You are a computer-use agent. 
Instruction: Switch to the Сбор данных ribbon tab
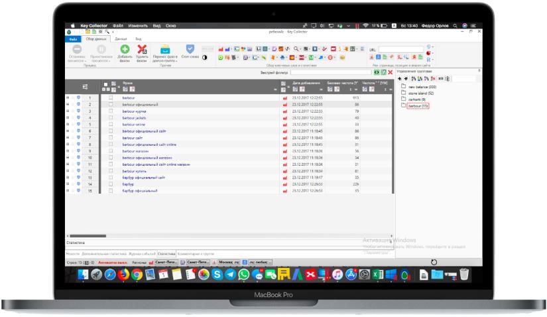pyautogui.click(x=96, y=38)
